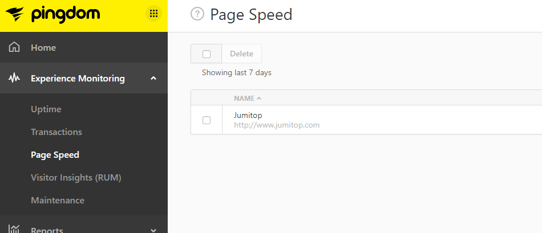Screen dimensions: 542x233
Task: Open the app switcher grid icon
Action: coord(153,14)
